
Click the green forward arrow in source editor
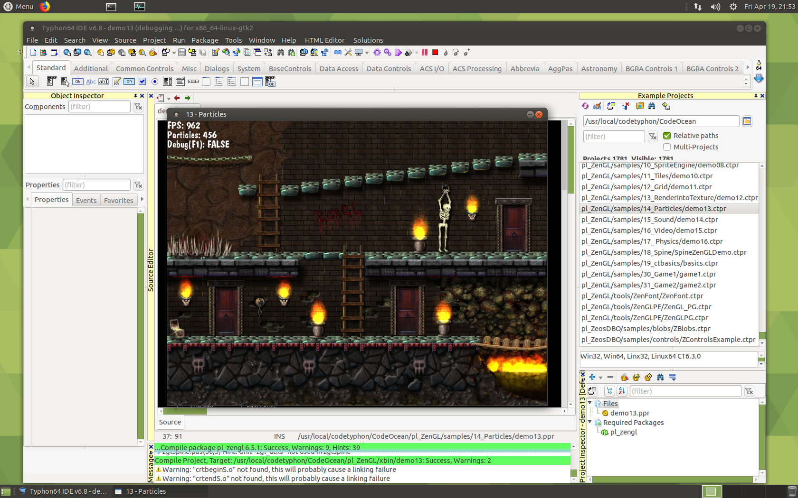coord(188,98)
